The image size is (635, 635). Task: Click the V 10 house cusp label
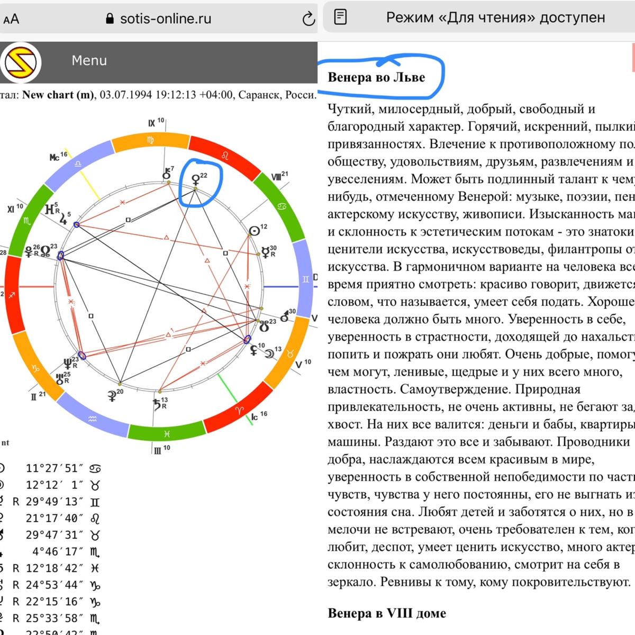click(x=303, y=364)
